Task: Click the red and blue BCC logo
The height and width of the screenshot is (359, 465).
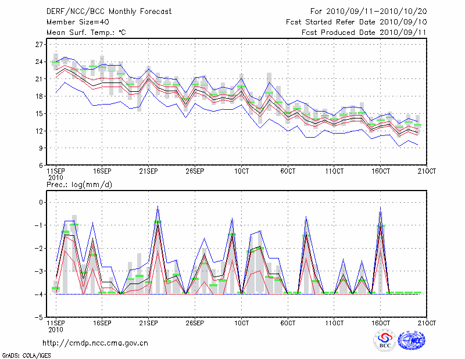Action: coord(384,340)
